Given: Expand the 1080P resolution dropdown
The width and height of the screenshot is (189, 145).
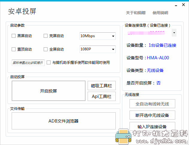Looking at the screenshot, I should click(97, 49).
